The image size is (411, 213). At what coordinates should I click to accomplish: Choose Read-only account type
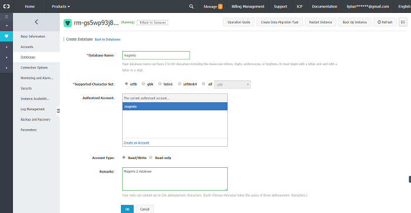150,157
